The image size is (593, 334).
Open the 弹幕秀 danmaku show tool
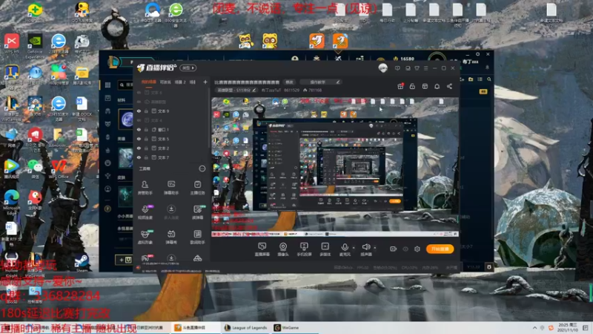point(171,237)
